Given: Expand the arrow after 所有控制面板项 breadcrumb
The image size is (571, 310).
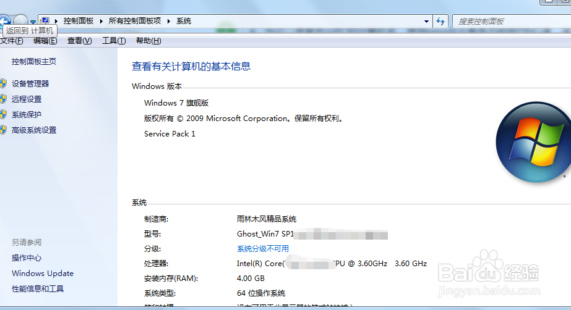Looking at the screenshot, I should point(169,21).
